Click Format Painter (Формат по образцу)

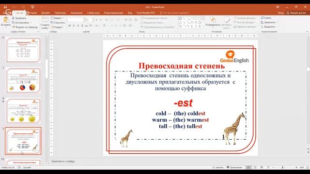click(25, 27)
